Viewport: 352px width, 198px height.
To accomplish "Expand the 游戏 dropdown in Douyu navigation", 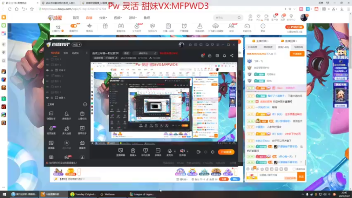I will point(133,18).
